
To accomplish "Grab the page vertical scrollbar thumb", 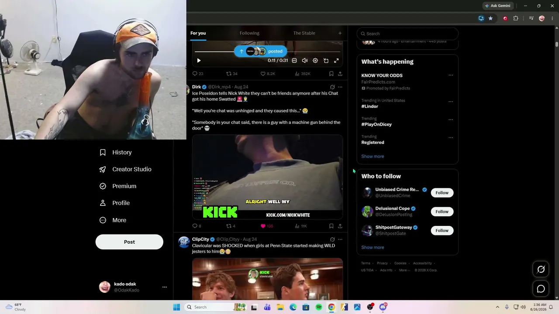I will point(557,44).
